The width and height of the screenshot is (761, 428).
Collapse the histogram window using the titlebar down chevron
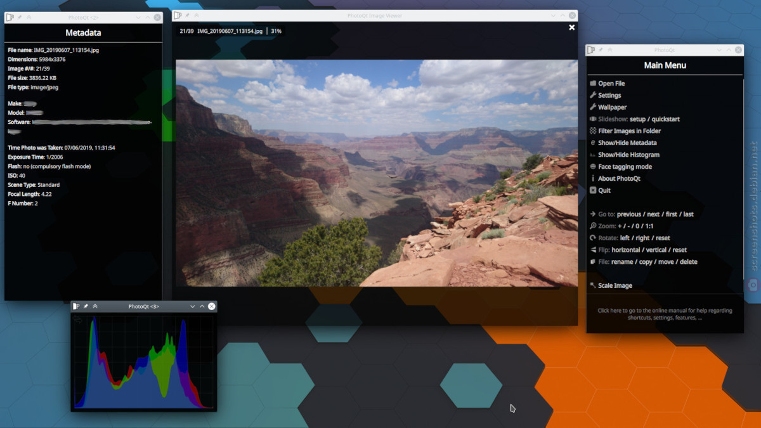193,306
